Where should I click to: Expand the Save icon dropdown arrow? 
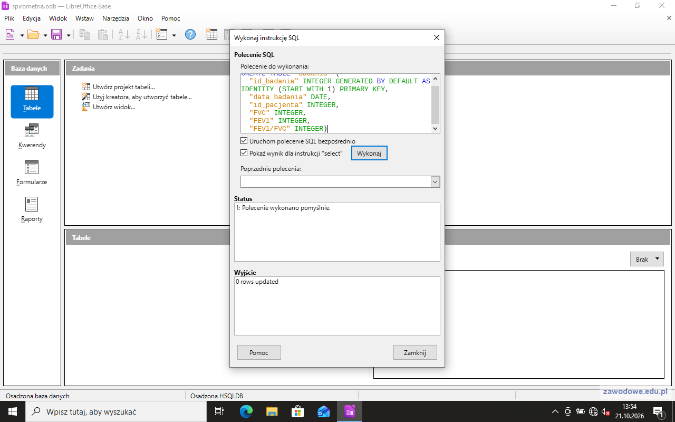69,35
